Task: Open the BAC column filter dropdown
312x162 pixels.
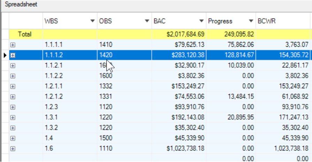Action: pos(201,21)
